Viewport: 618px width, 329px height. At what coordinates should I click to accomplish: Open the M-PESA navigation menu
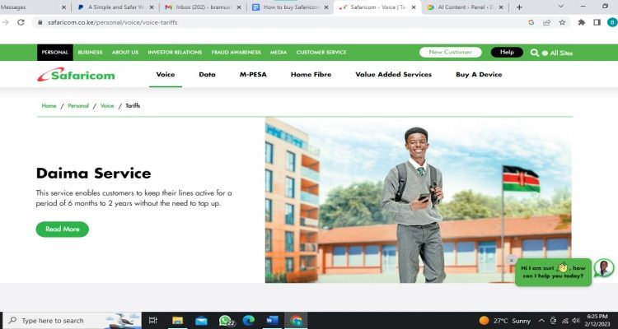point(253,74)
